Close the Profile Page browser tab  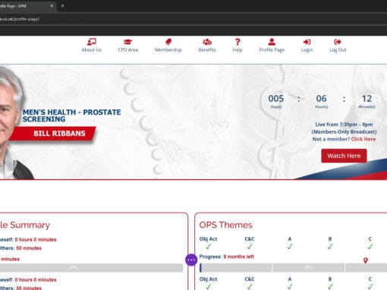[x=52, y=5]
